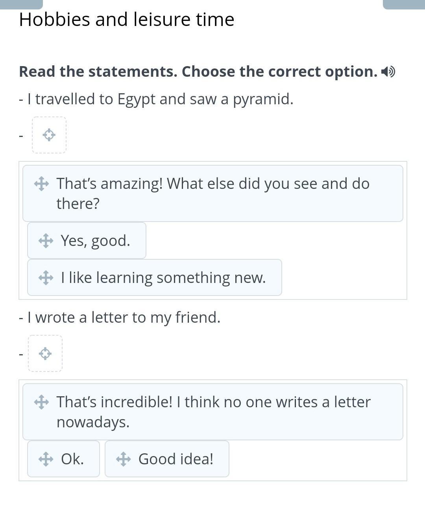The image size is (425, 521).
Task: Select the "Yes, good." answer text
Action: click(x=95, y=241)
